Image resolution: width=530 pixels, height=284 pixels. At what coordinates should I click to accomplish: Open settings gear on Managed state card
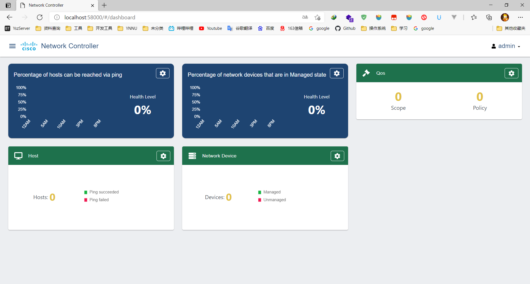pyautogui.click(x=337, y=73)
